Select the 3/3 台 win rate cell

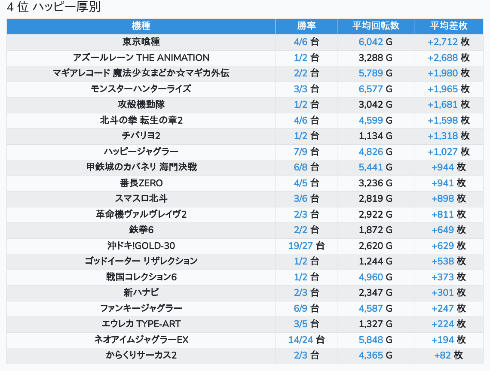(x=306, y=89)
